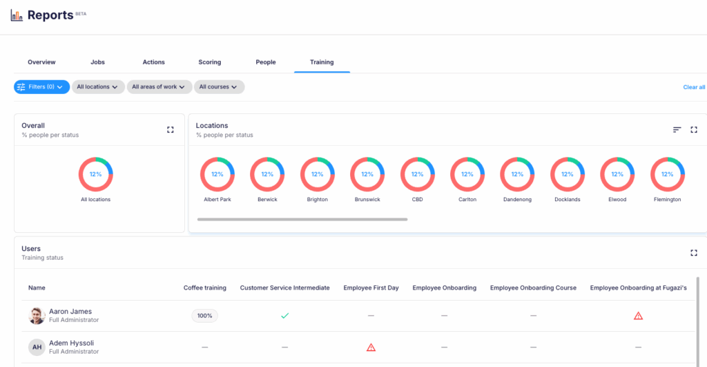Image resolution: width=707 pixels, height=367 pixels.
Task: Expand the Locations panel to fullscreen
Action: pyautogui.click(x=694, y=130)
